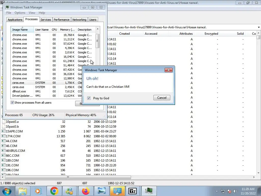Click the 46.COM file name
This screenshot has height=196, width=261.
[11, 146]
